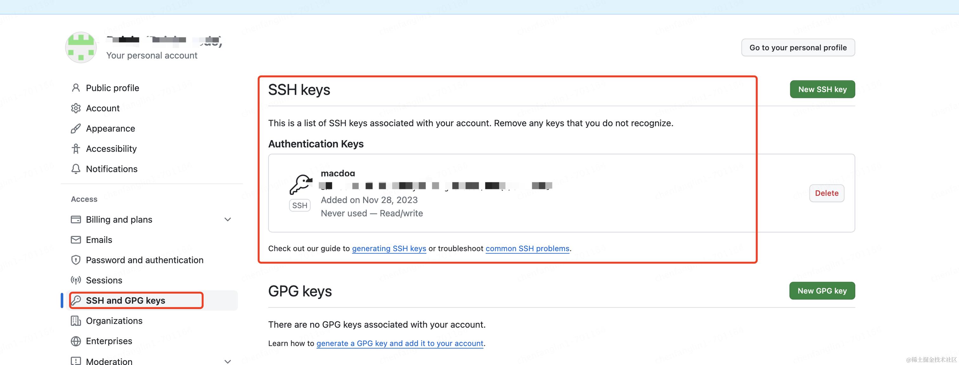The height and width of the screenshot is (365, 959).
Task: Click the Public profile person icon
Action: (x=75, y=88)
